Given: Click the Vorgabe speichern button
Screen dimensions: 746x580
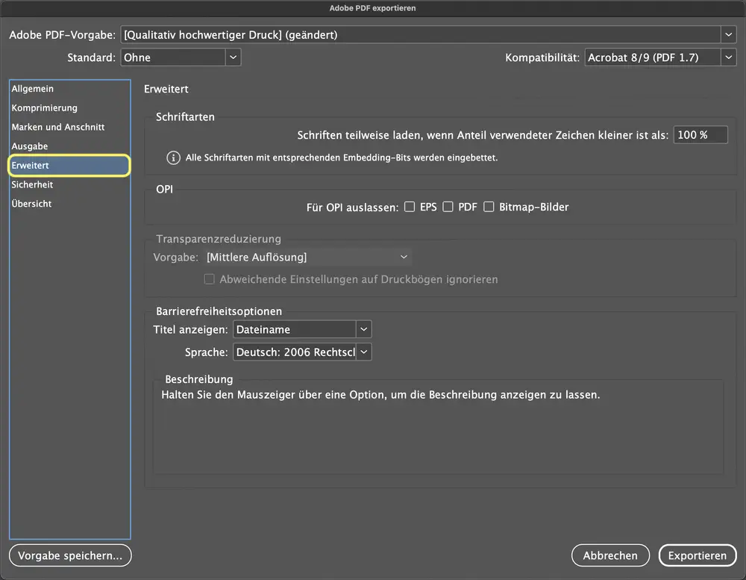Looking at the screenshot, I should coord(70,555).
